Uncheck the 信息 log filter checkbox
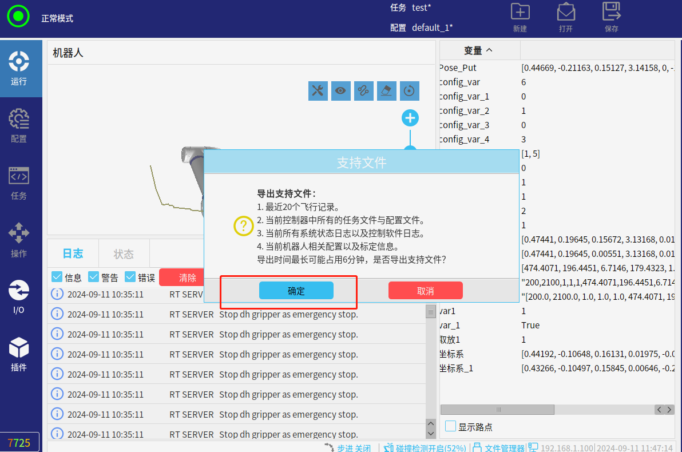Image resolution: width=682 pixels, height=452 pixels. [57, 277]
